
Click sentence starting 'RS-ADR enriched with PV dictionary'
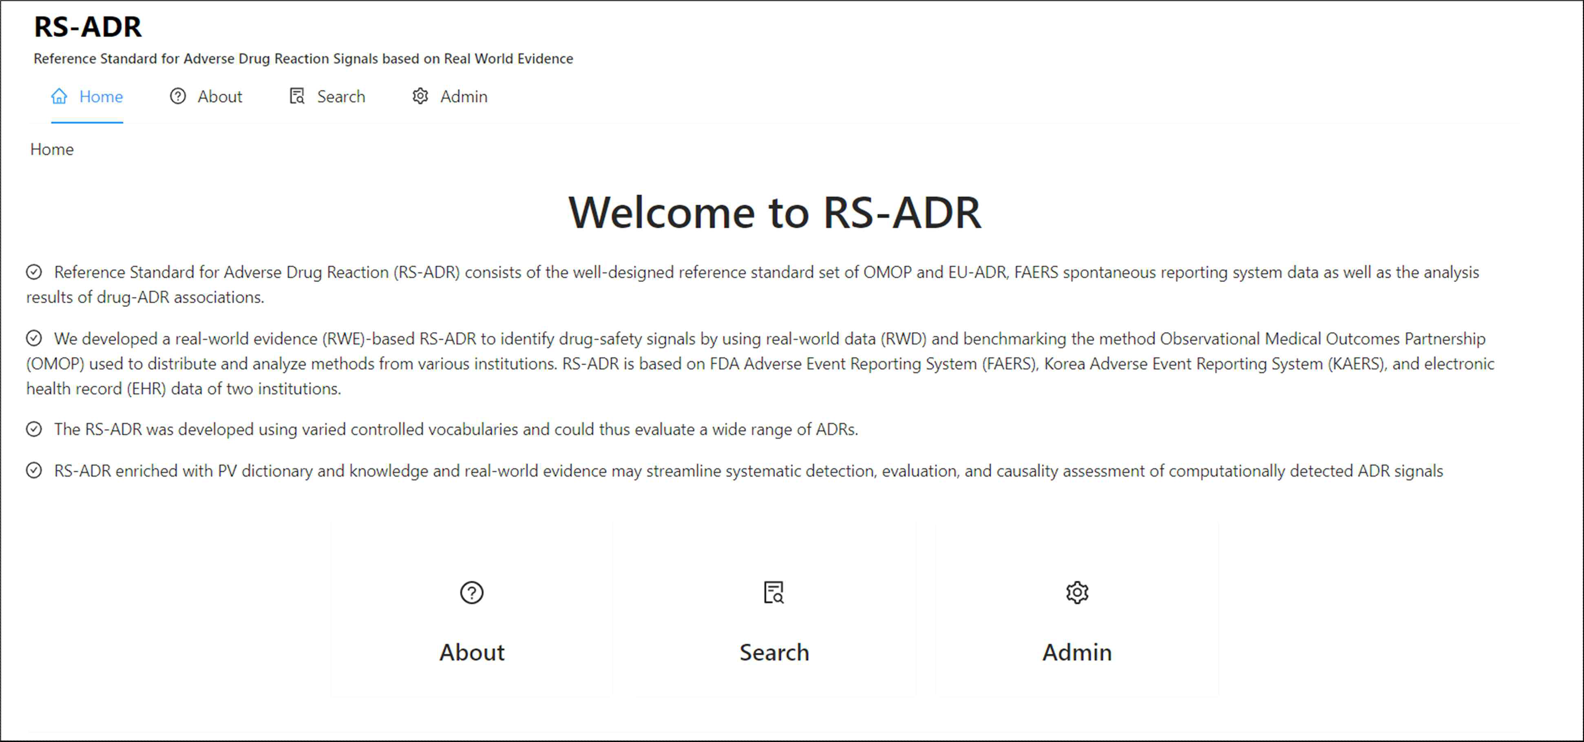[x=748, y=470]
